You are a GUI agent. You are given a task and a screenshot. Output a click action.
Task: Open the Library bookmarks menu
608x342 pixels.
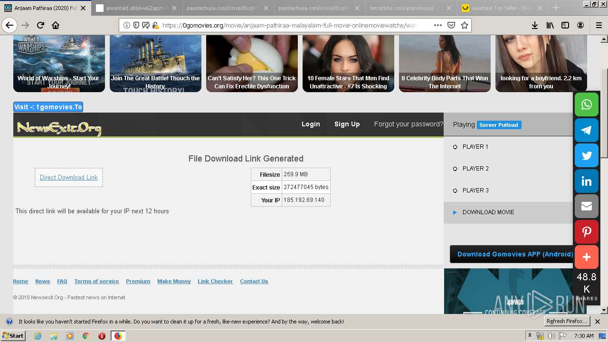coord(550,25)
